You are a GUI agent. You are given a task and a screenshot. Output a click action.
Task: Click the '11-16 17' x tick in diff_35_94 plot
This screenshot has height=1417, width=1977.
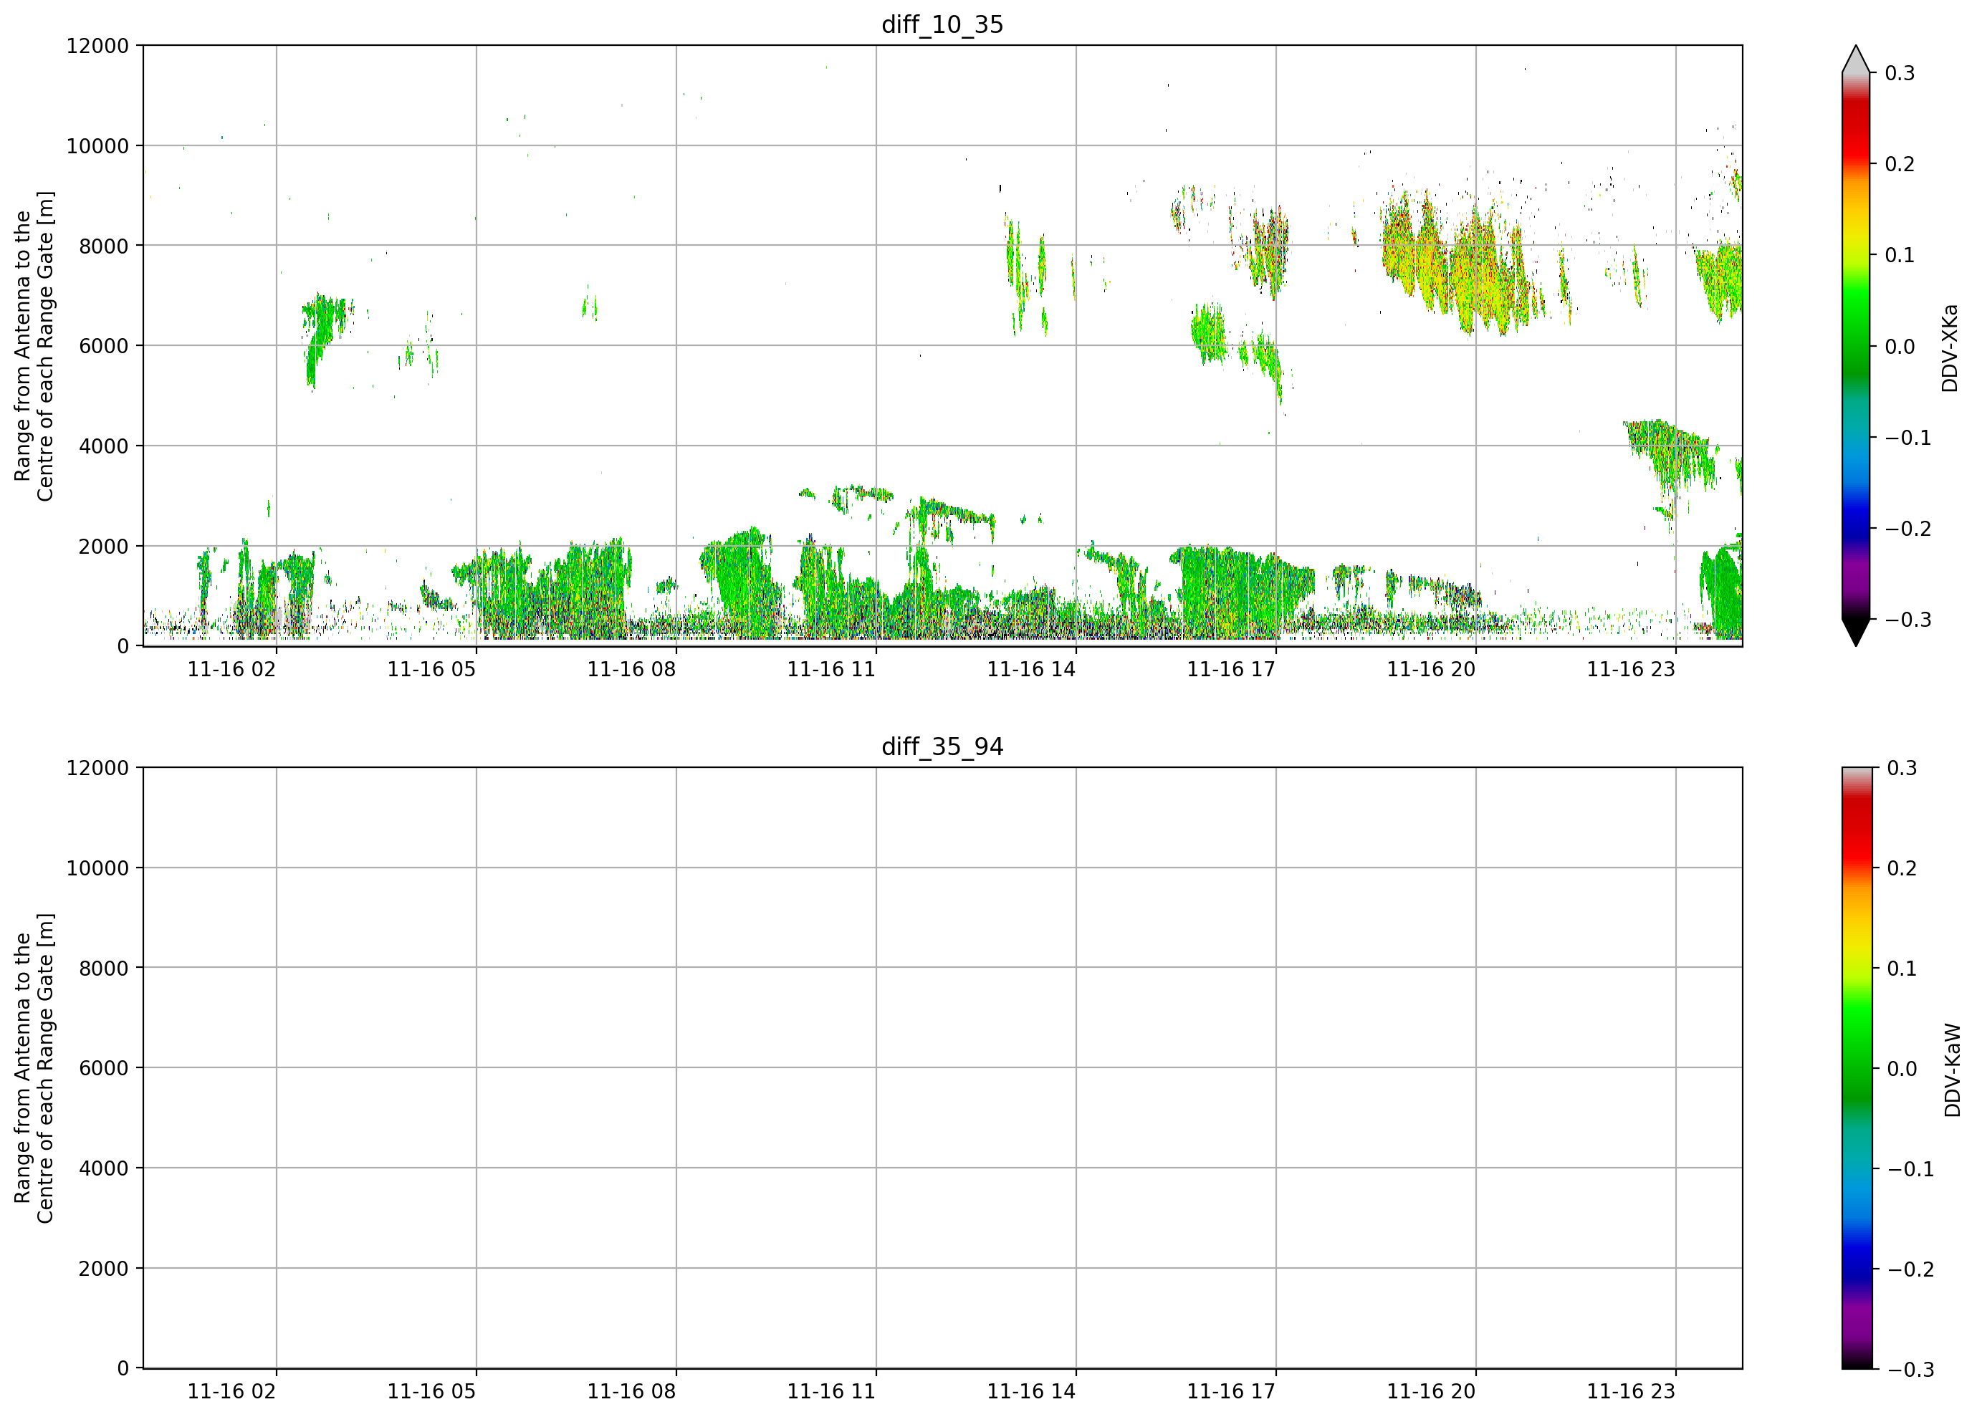[x=1231, y=1392]
